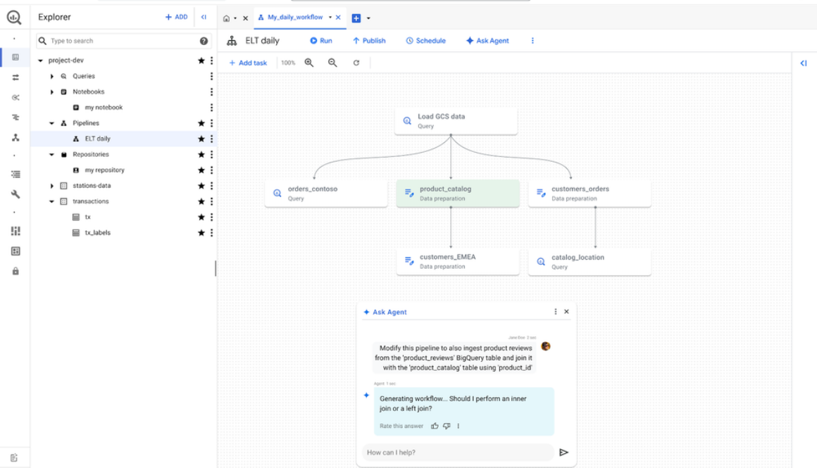The image size is (817, 468).
Task: Publish the pipeline
Action: point(368,40)
